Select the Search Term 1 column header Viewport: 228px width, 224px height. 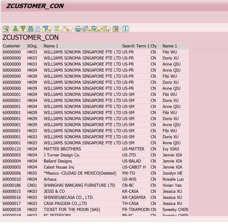point(135,46)
